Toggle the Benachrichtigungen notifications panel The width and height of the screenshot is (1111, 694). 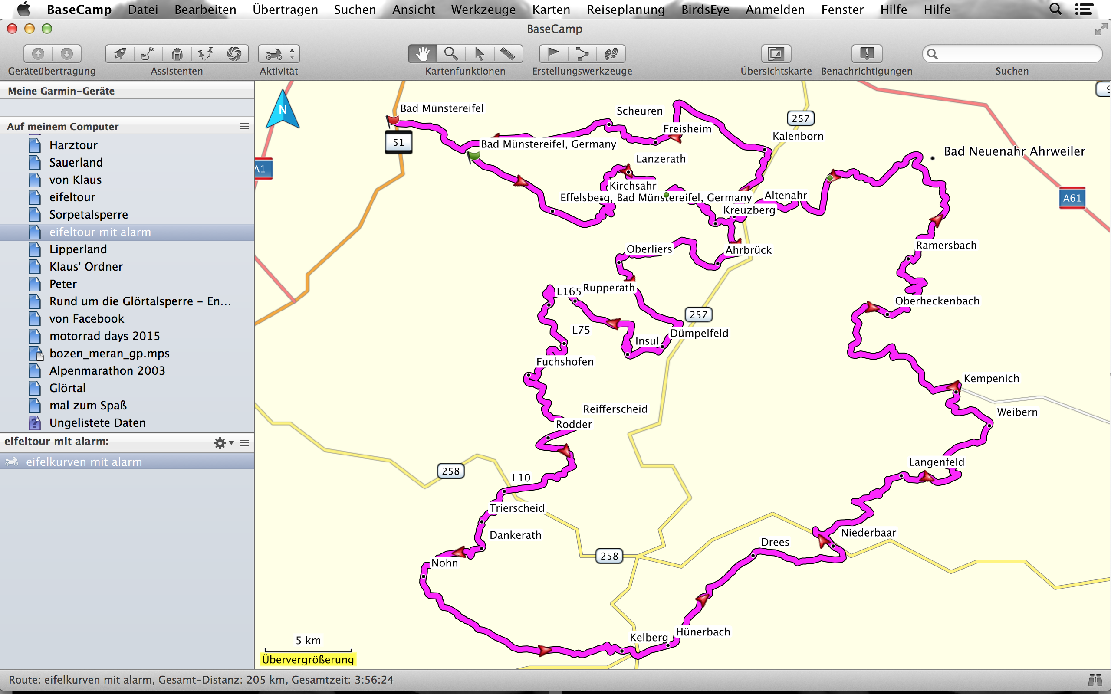(x=866, y=54)
